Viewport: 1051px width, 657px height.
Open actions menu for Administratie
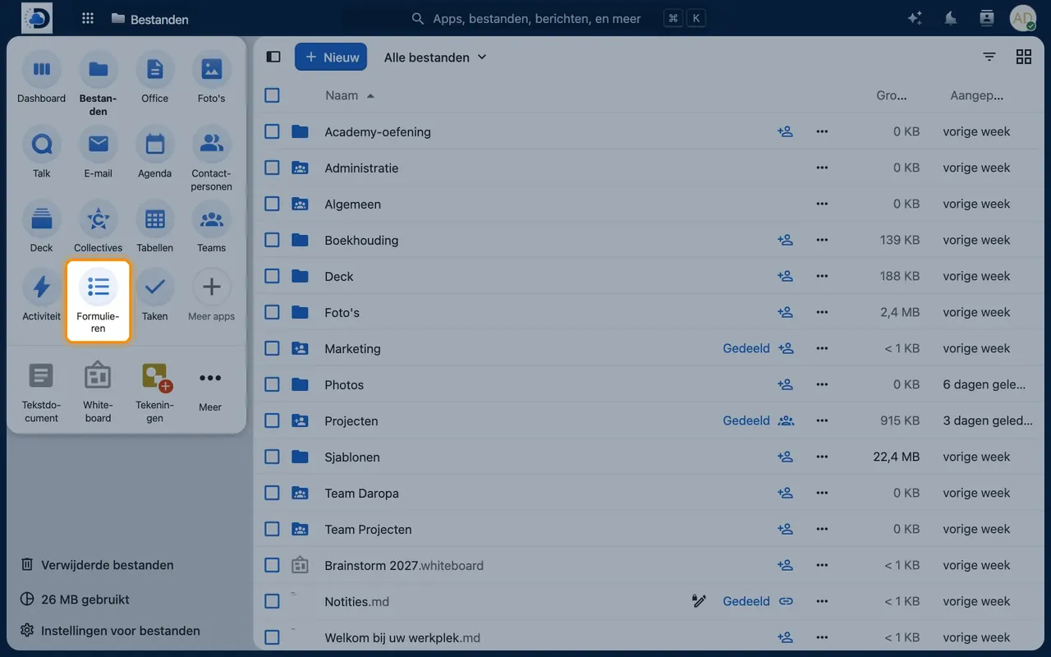click(822, 168)
